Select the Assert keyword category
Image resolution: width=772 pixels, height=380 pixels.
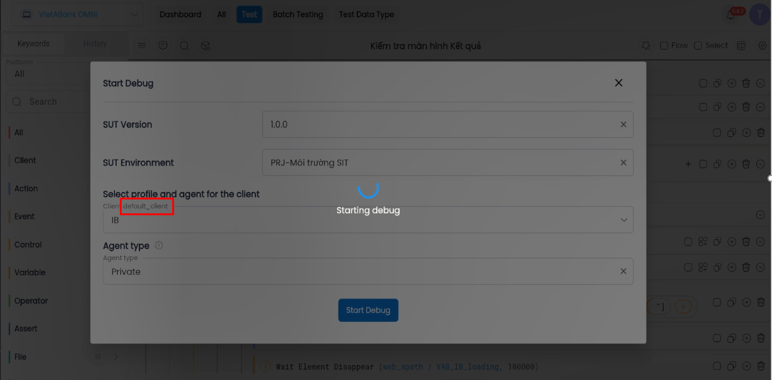coord(26,328)
